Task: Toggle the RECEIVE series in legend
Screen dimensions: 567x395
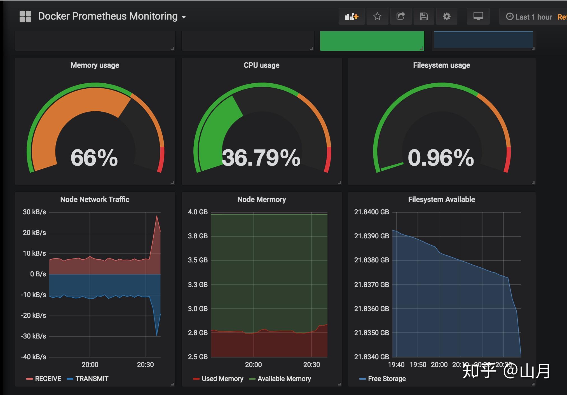Action: pyautogui.click(x=48, y=379)
